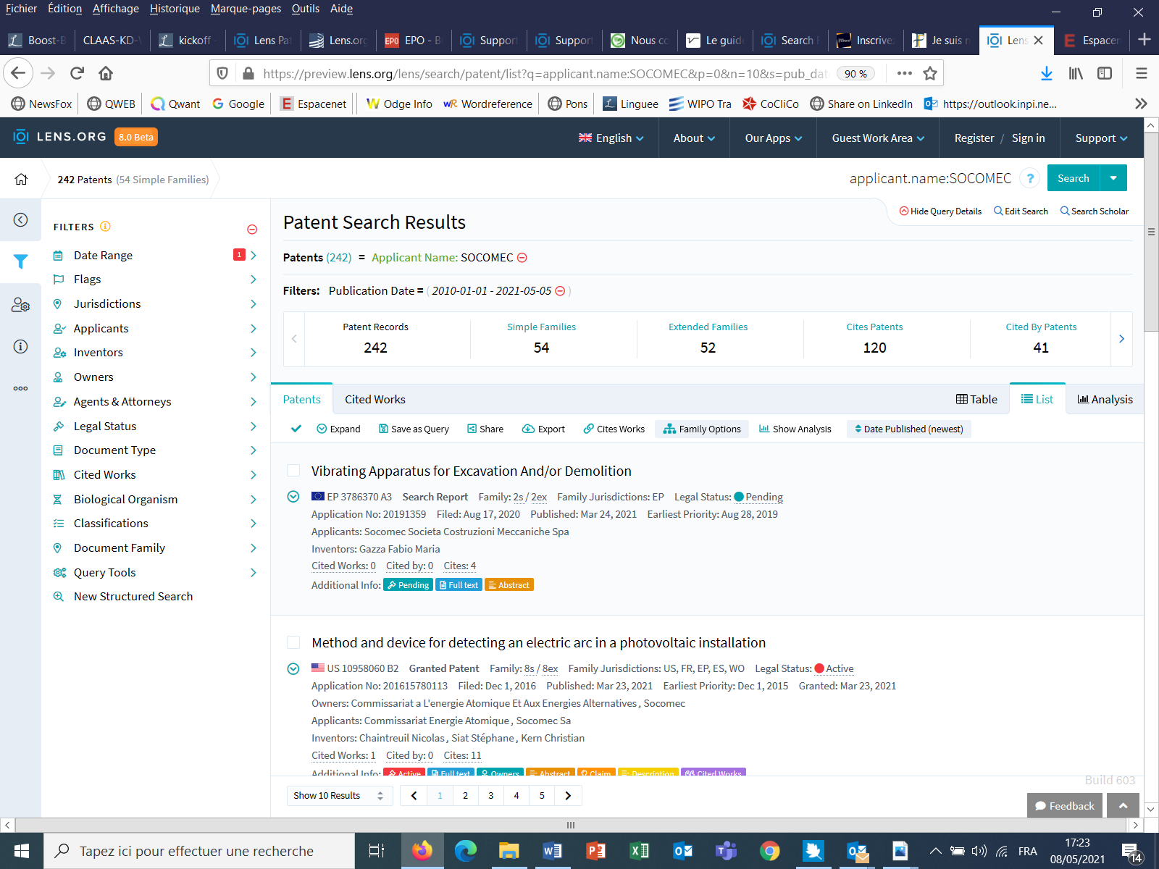
Task: Switch to the Analysis view tab
Action: coord(1105,399)
